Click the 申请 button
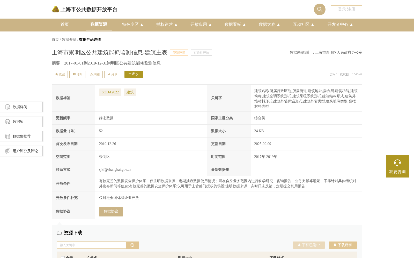414x258 pixels. click(x=134, y=74)
